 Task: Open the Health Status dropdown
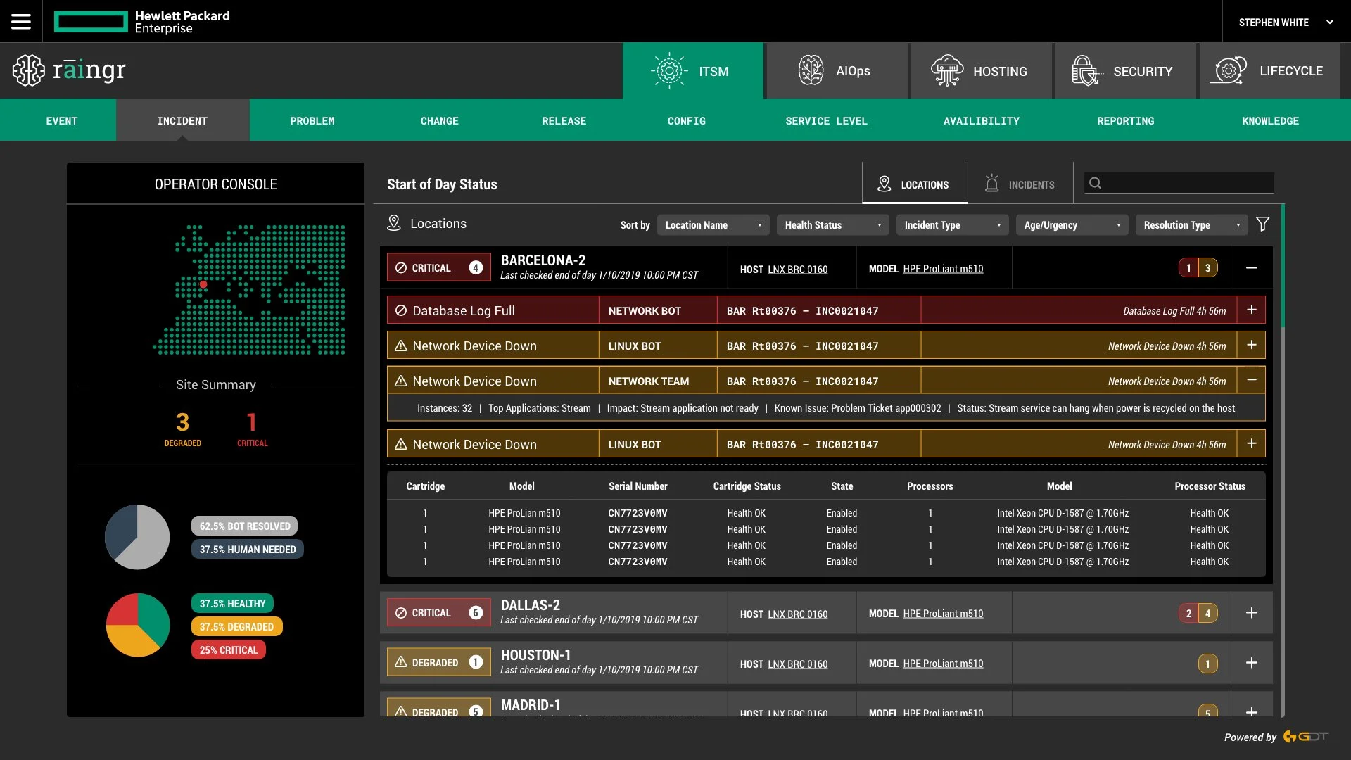pyautogui.click(x=832, y=225)
